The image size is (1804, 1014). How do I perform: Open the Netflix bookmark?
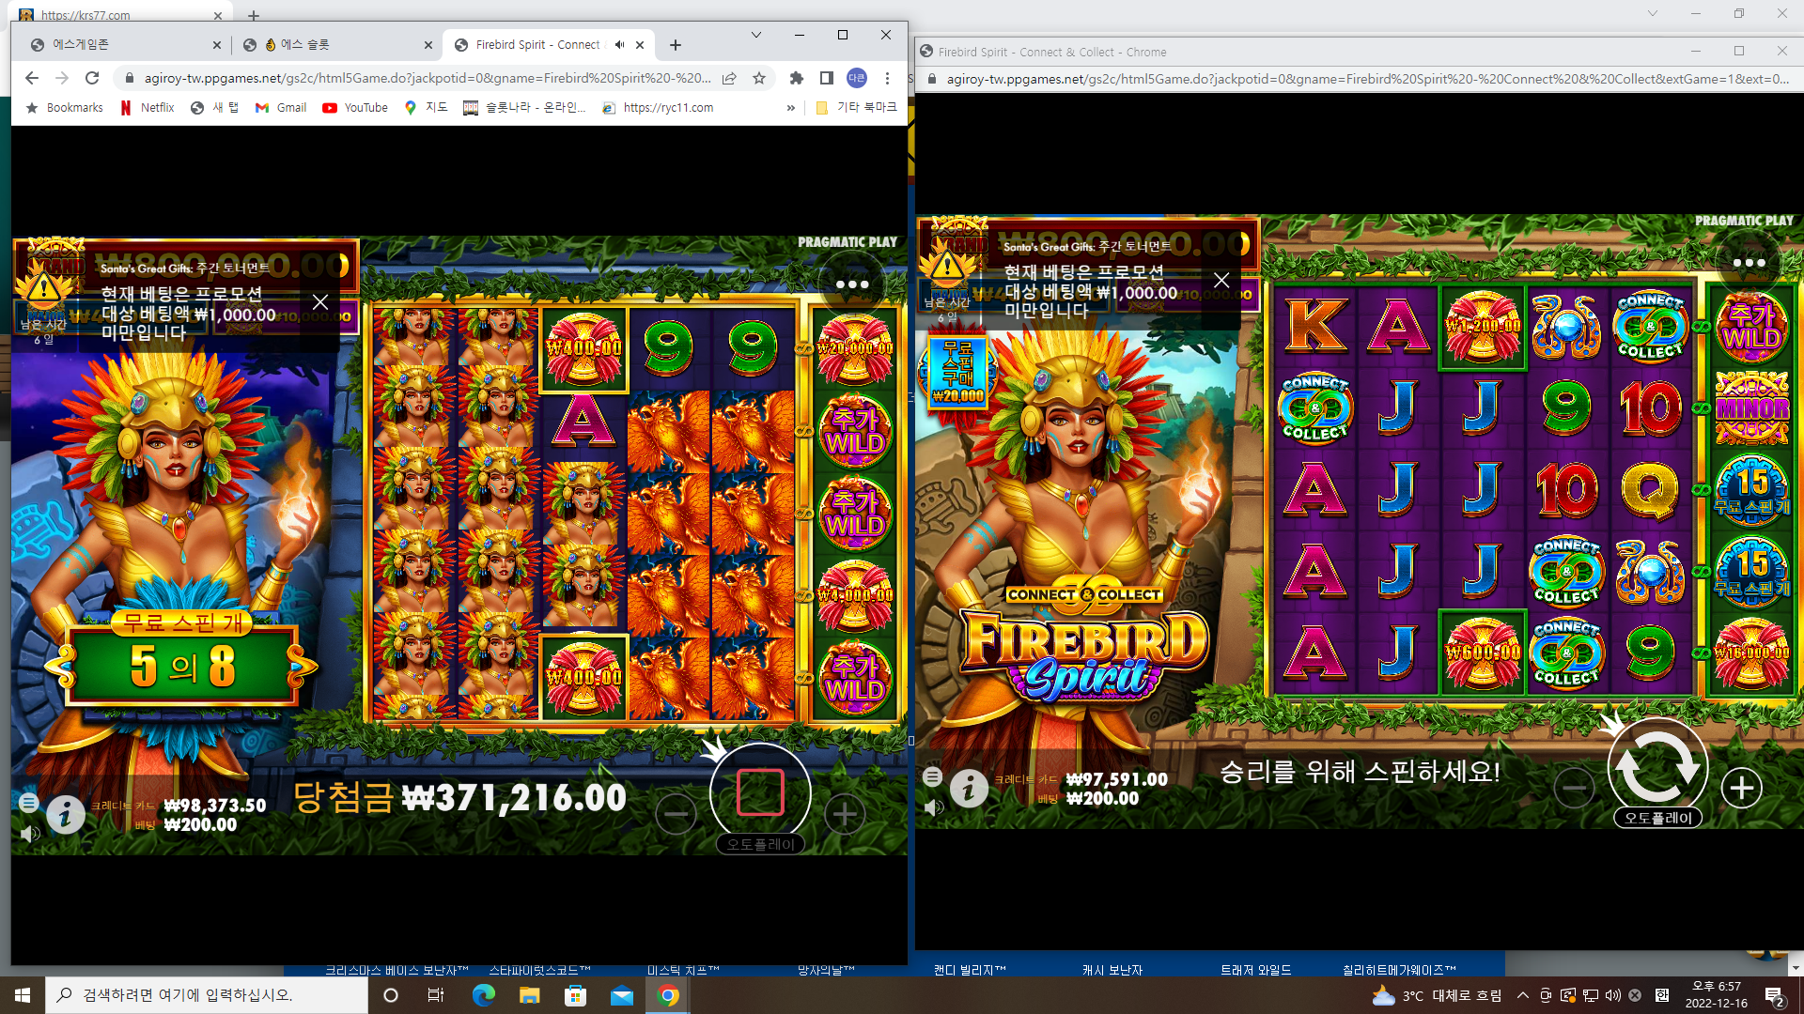[x=148, y=108]
